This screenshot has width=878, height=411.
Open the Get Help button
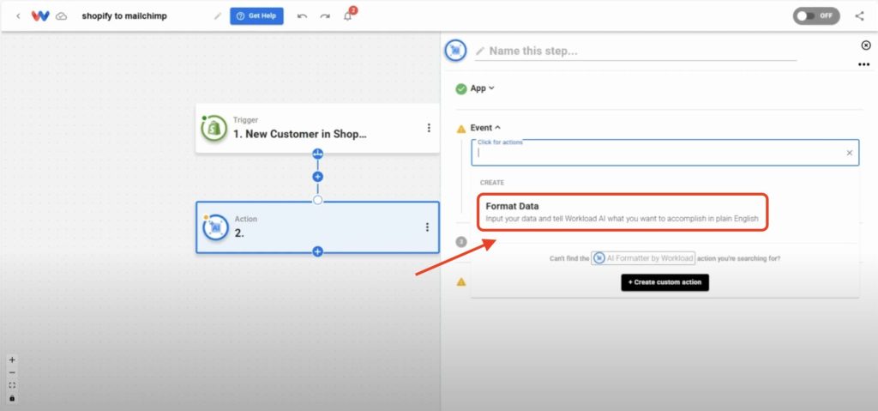(x=256, y=16)
